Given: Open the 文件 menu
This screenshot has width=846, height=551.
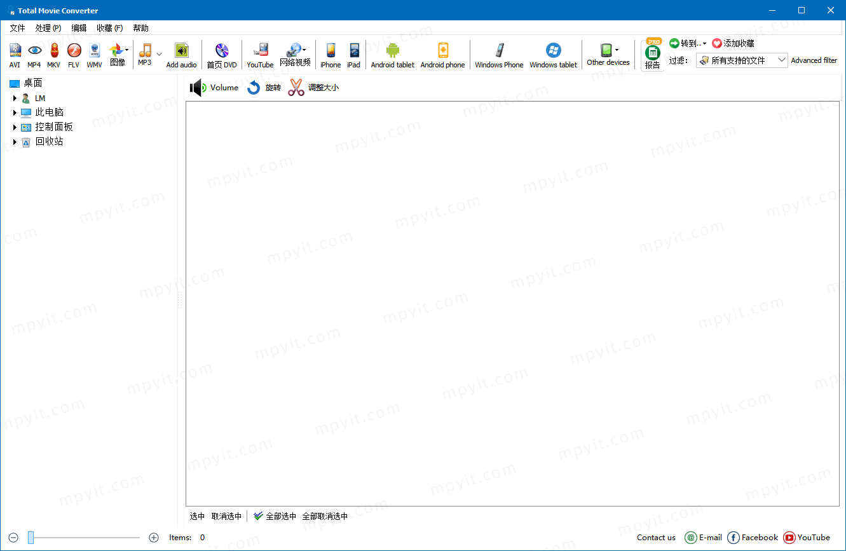Looking at the screenshot, I should pyautogui.click(x=17, y=28).
